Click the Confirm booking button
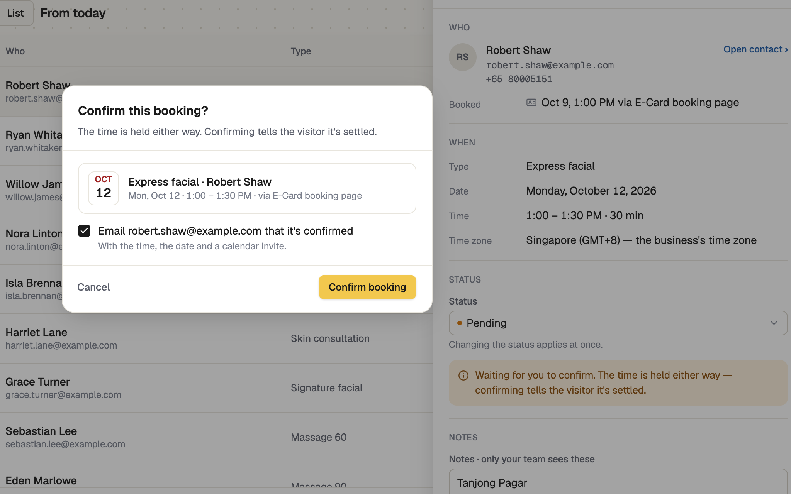 tap(367, 287)
